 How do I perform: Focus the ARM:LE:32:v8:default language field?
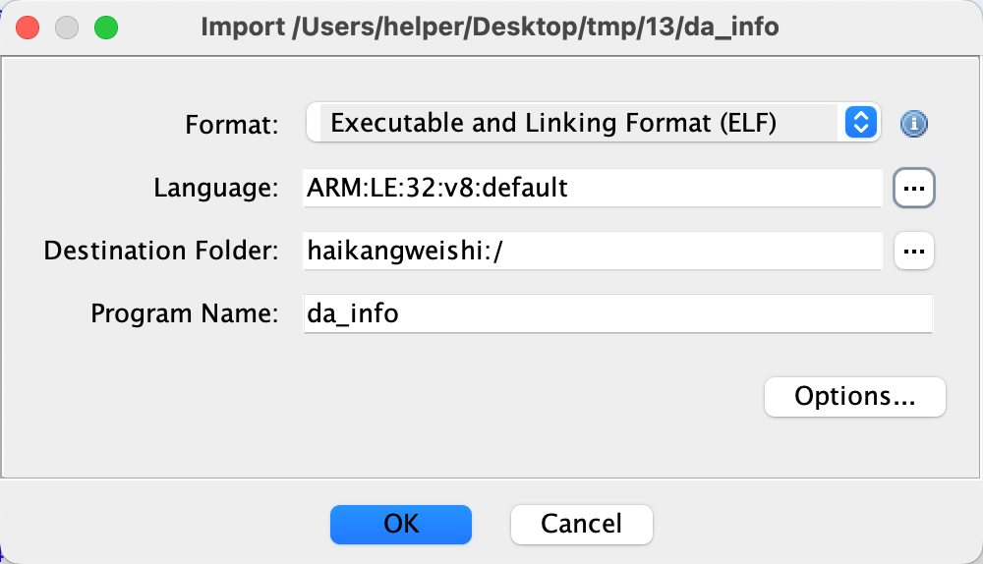pyautogui.click(x=593, y=188)
